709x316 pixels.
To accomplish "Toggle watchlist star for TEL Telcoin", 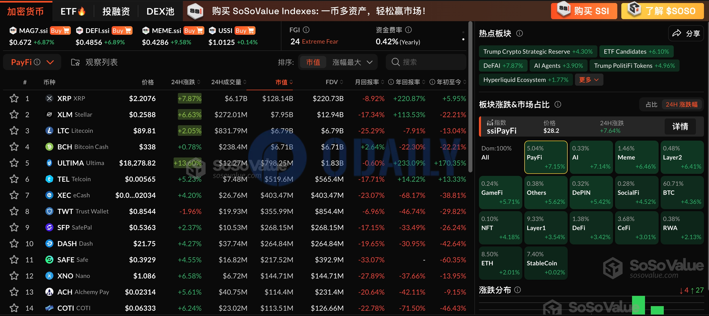I will pyautogui.click(x=14, y=179).
